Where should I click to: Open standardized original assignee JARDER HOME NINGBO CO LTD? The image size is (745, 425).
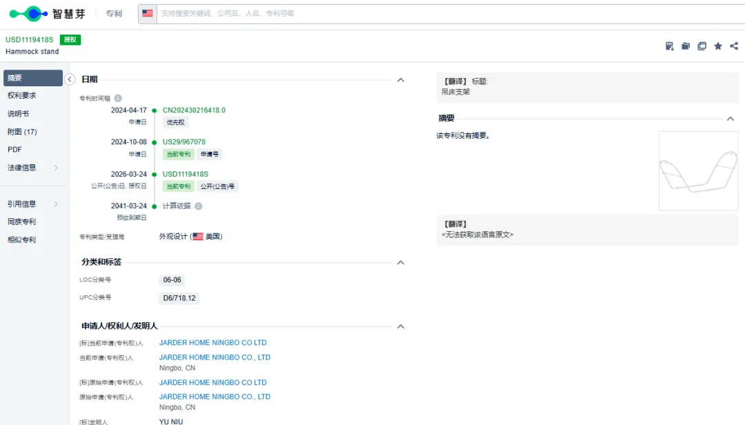tap(213, 383)
